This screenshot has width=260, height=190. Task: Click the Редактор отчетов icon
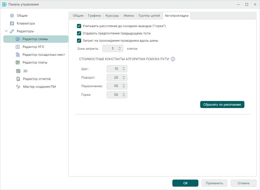tap(18, 79)
